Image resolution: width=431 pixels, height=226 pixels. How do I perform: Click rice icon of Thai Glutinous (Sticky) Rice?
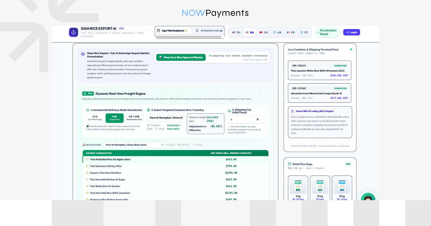point(87,166)
